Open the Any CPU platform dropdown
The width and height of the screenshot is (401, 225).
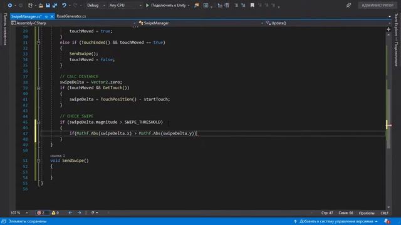[125, 5]
